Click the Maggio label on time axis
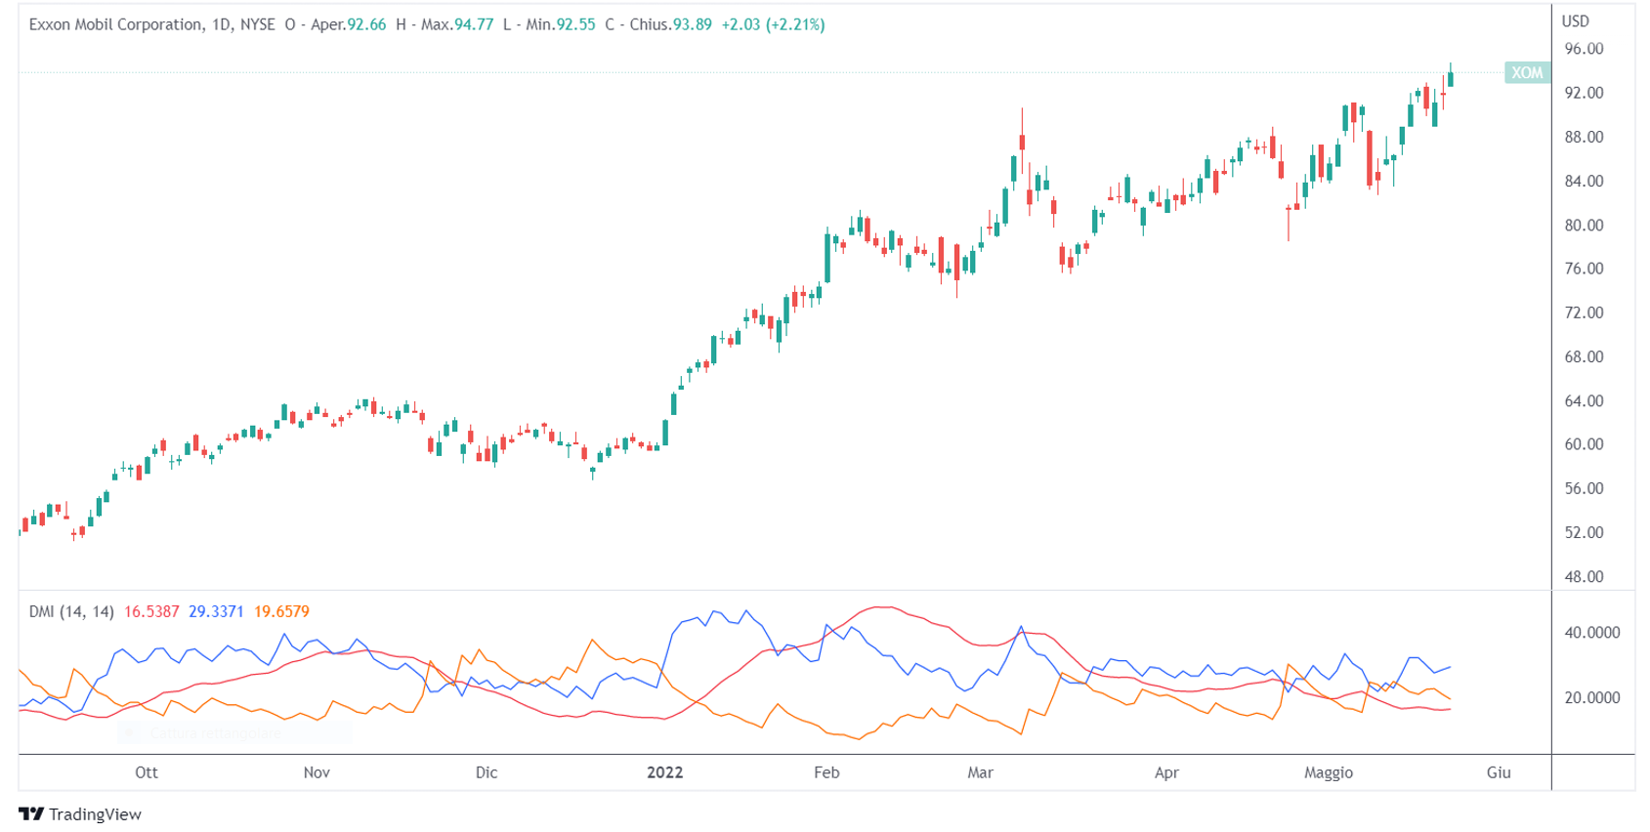 [x=1328, y=772]
